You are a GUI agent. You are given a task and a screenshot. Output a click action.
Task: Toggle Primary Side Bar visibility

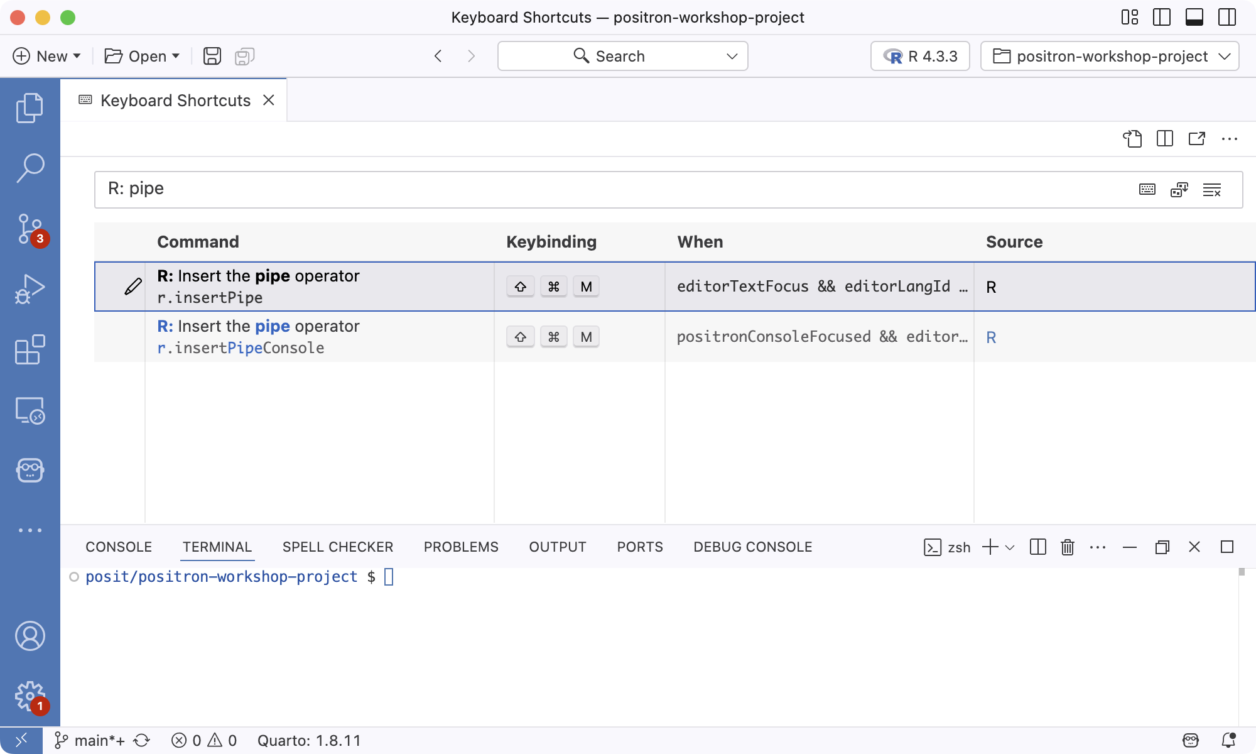(1162, 17)
